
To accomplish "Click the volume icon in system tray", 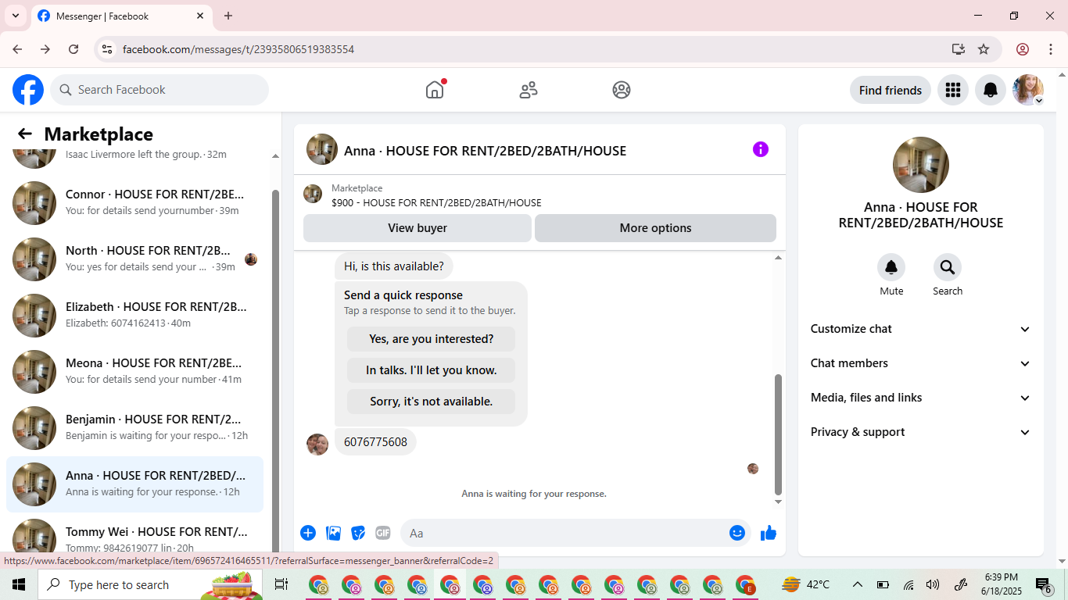I will (933, 584).
